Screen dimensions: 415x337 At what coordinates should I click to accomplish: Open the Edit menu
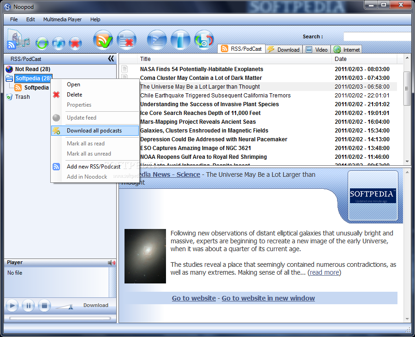30,19
